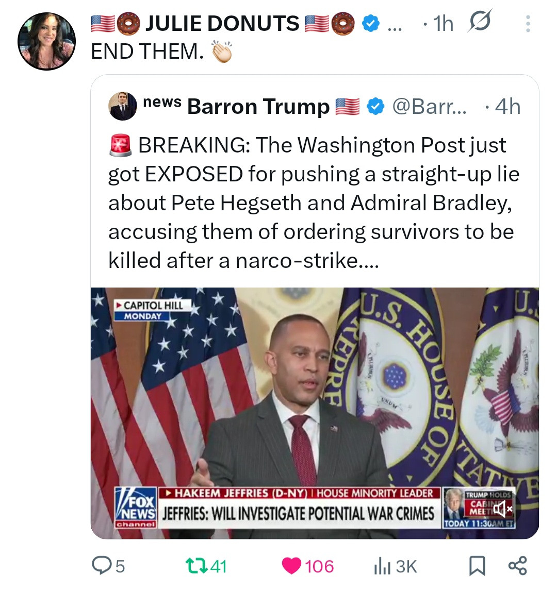Open the Barron Trump account name
The width and height of the screenshot is (557, 591).
(258, 107)
